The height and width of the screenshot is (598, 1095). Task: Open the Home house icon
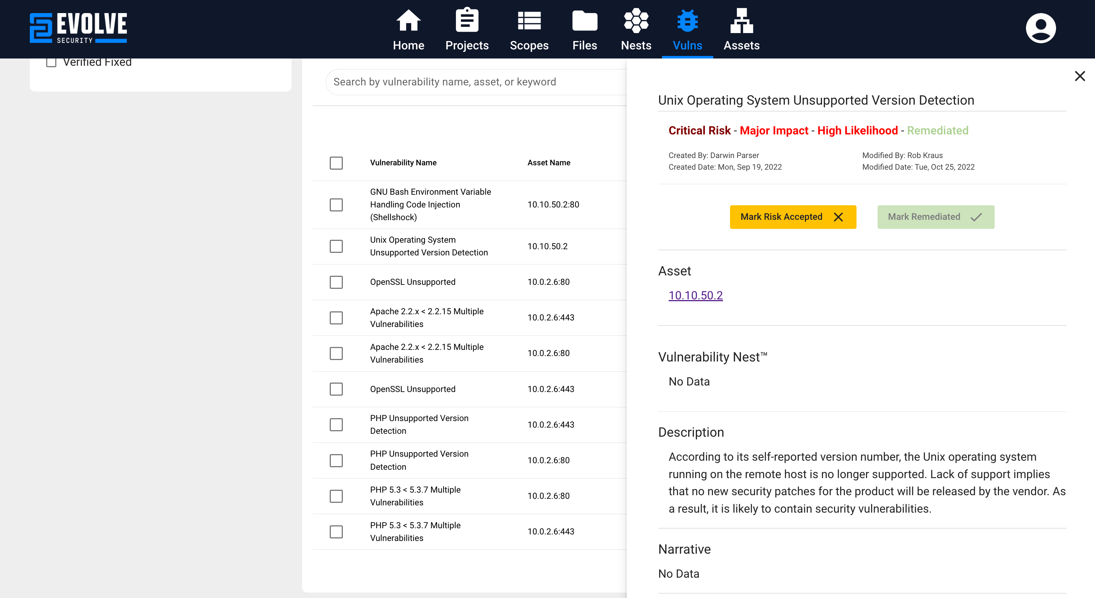(x=408, y=20)
